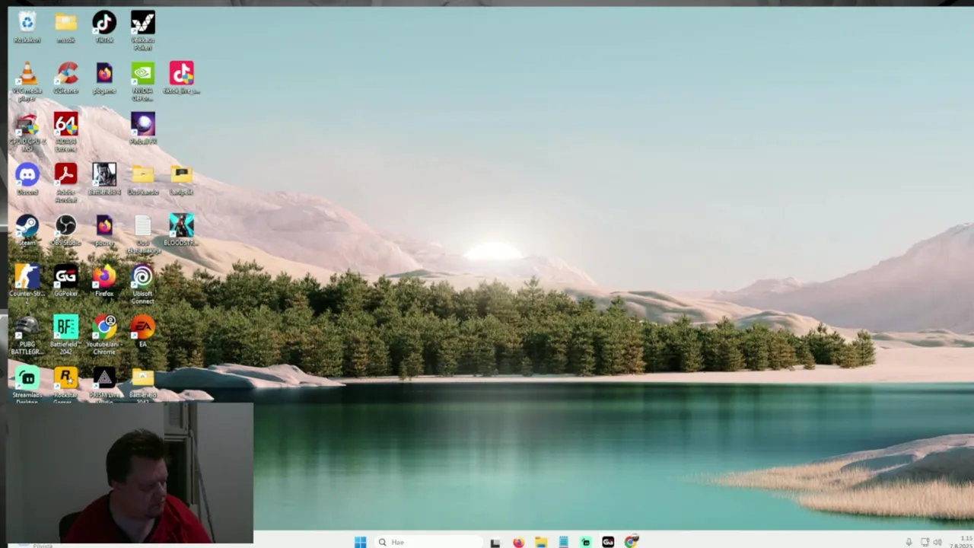
Task: Launch Veikkaus Pokeri shortcut
Action: point(143,30)
